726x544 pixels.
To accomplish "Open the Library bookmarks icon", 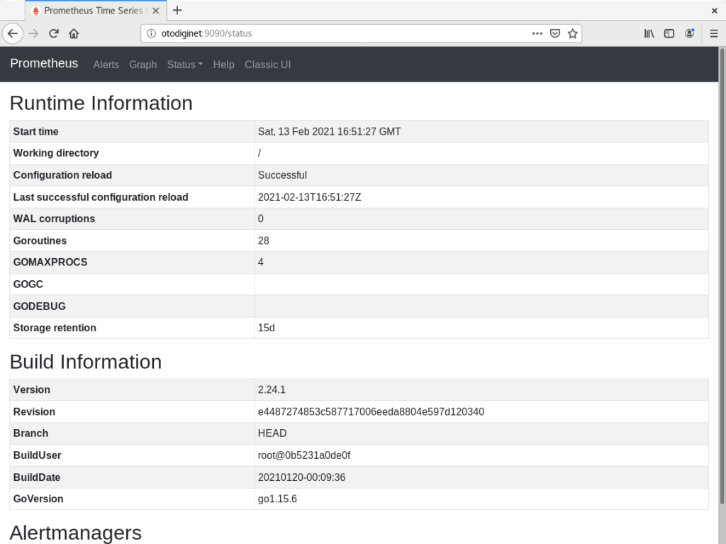I will coord(649,33).
